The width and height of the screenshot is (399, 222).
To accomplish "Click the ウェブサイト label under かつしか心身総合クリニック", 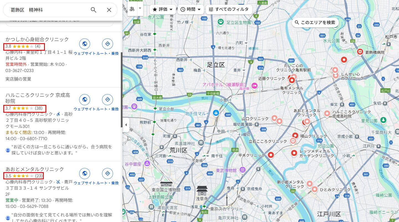I will pos(85,53).
